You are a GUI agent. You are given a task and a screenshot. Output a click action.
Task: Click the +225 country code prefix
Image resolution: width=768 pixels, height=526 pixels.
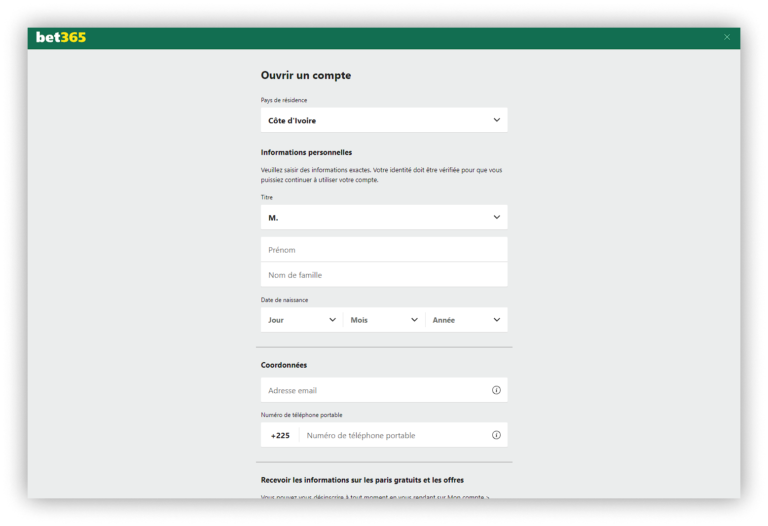280,435
